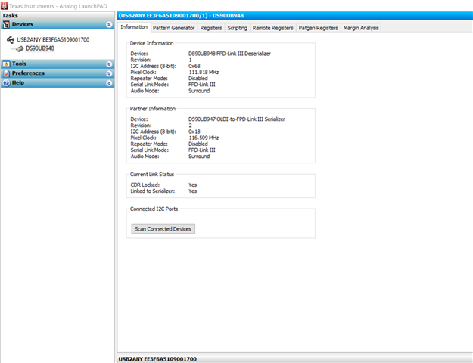Open the Remote Registers tab

tap(272, 28)
